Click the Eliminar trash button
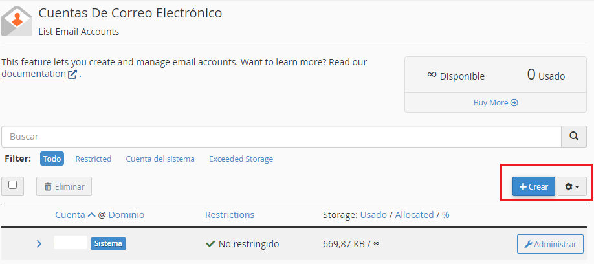The height and width of the screenshot is (264, 594). [64, 186]
